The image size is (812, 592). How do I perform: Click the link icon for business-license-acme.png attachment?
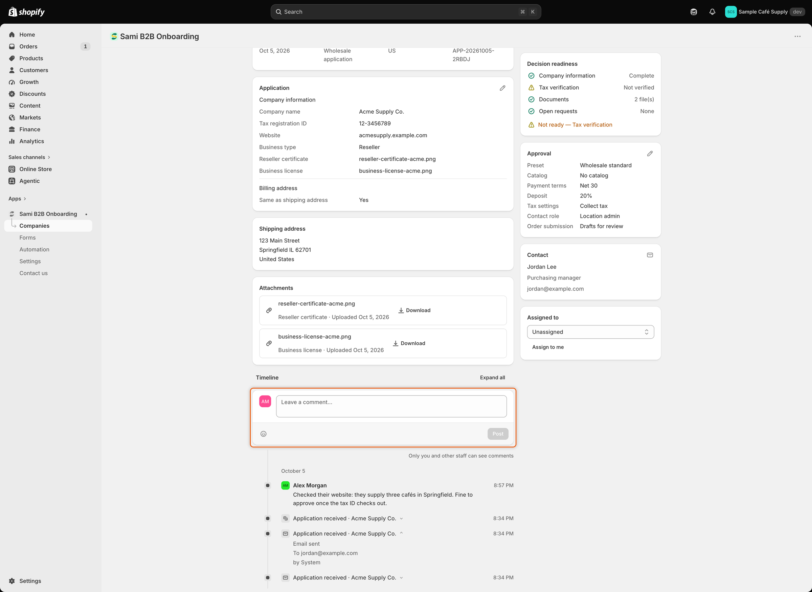tap(269, 343)
